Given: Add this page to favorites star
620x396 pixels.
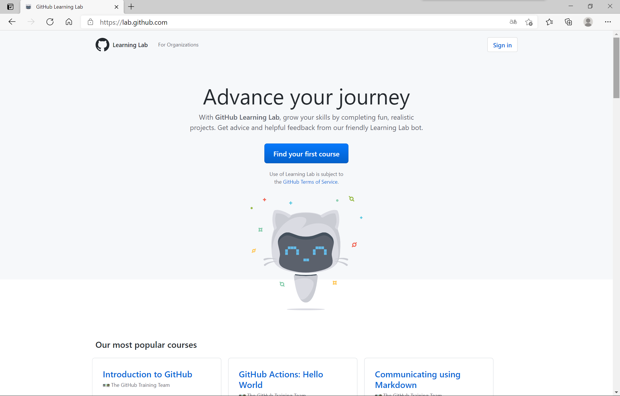Looking at the screenshot, I should pyautogui.click(x=529, y=22).
